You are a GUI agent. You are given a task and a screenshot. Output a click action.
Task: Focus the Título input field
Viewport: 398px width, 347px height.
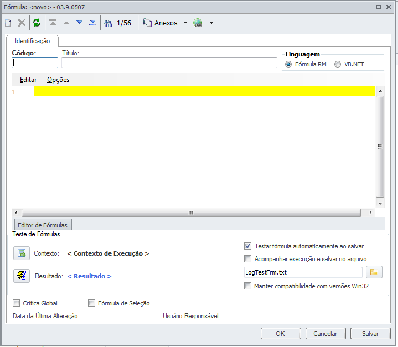tap(169, 63)
